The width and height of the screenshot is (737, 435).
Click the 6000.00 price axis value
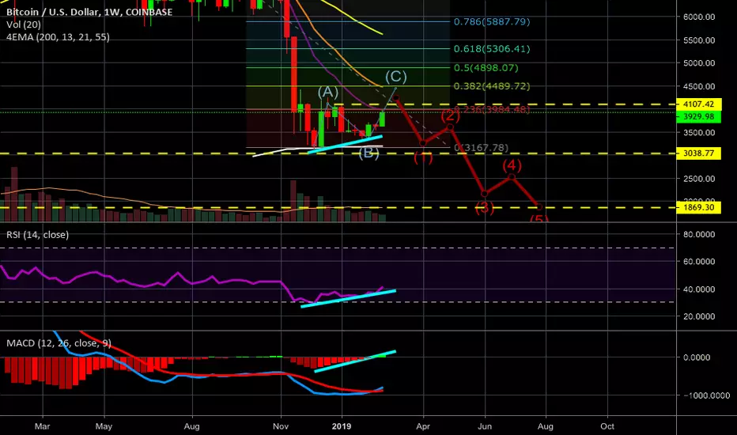[x=699, y=17]
